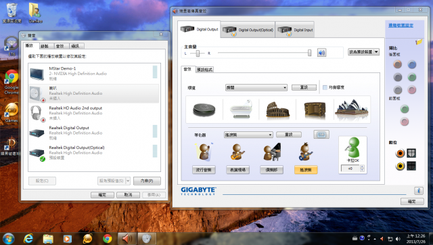Open the equalizer preset dropdown
Screen dimensions: 433x245
pos(248,135)
